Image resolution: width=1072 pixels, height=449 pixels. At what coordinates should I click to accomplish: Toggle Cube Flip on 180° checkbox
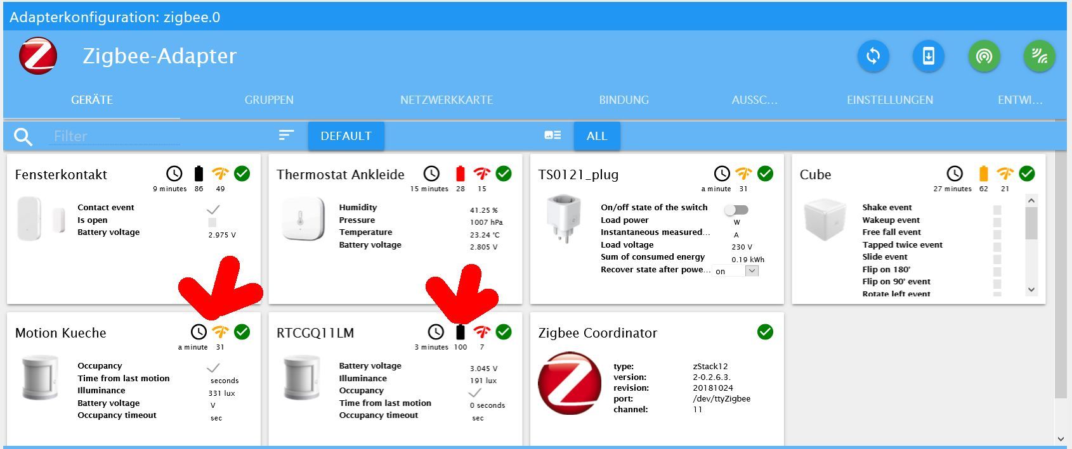tap(997, 272)
